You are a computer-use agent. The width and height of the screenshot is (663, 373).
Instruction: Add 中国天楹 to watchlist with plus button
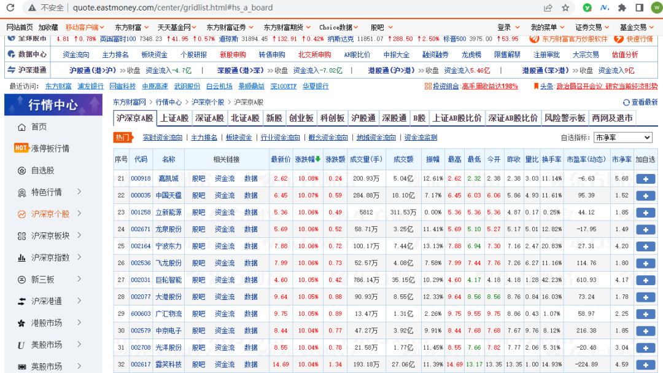tap(646, 196)
